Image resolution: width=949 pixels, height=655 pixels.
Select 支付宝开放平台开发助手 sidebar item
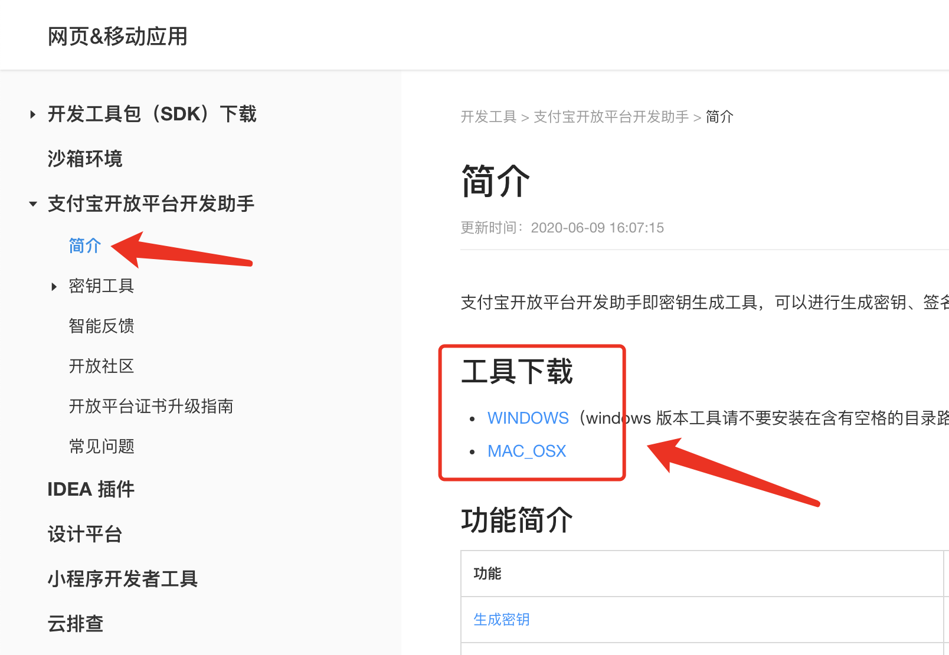pos(151,204)
